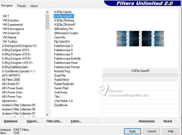The height and width of the screenshot is (135, 182).
Task: Select &<Bkg Designer sf10 I> category
Action: (16, 50)
